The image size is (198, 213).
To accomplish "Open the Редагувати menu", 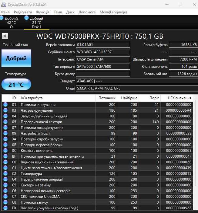I will (x=23, y=12).
